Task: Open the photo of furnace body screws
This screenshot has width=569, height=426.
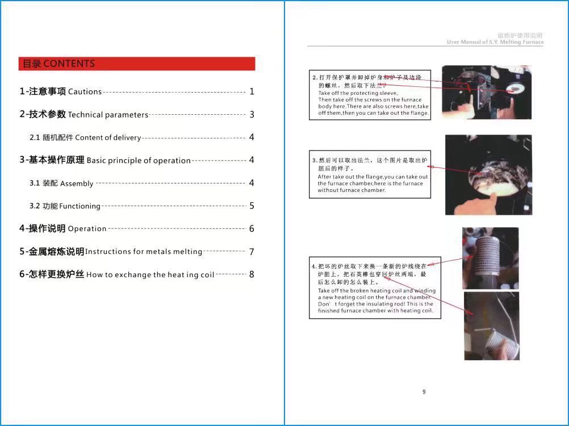Action: tap(487, 92)
